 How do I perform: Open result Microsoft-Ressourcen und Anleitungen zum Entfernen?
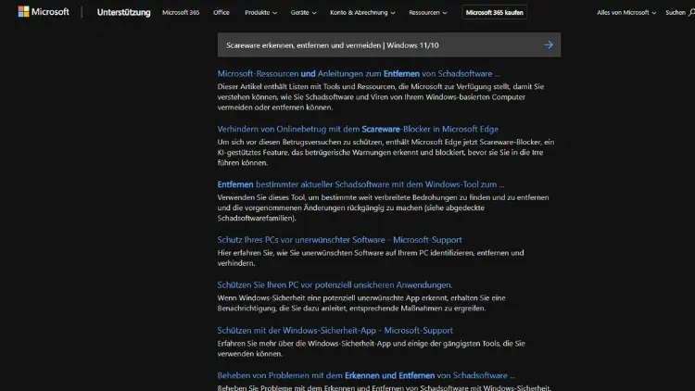pyautogui.click(x=359, y=73)
